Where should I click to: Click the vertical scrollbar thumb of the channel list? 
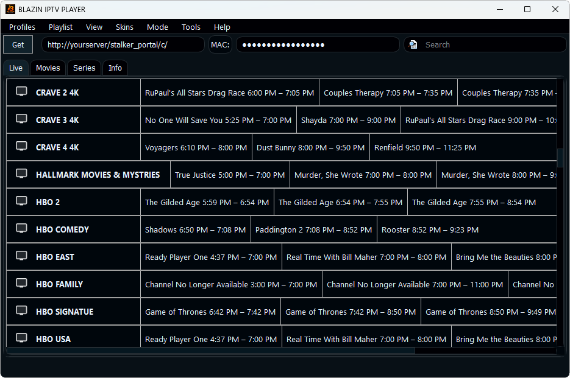560,158
